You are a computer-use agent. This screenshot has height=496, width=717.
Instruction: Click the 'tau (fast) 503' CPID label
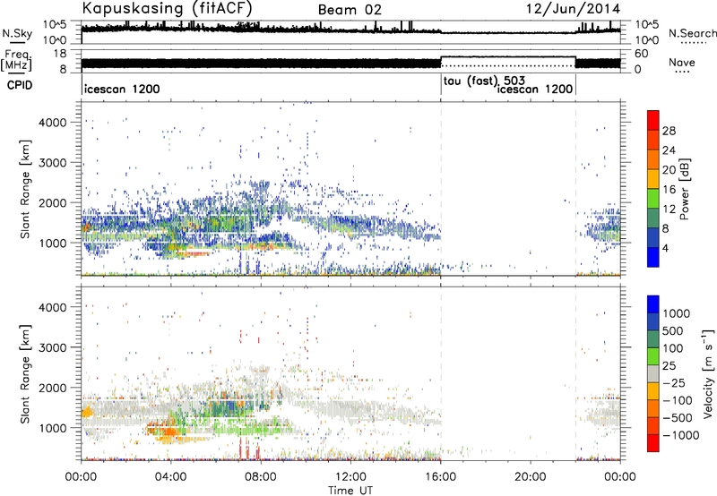[484, 81]
